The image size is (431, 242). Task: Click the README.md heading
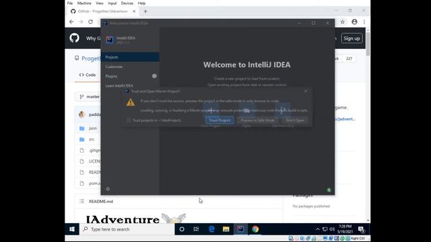point(101,202)
